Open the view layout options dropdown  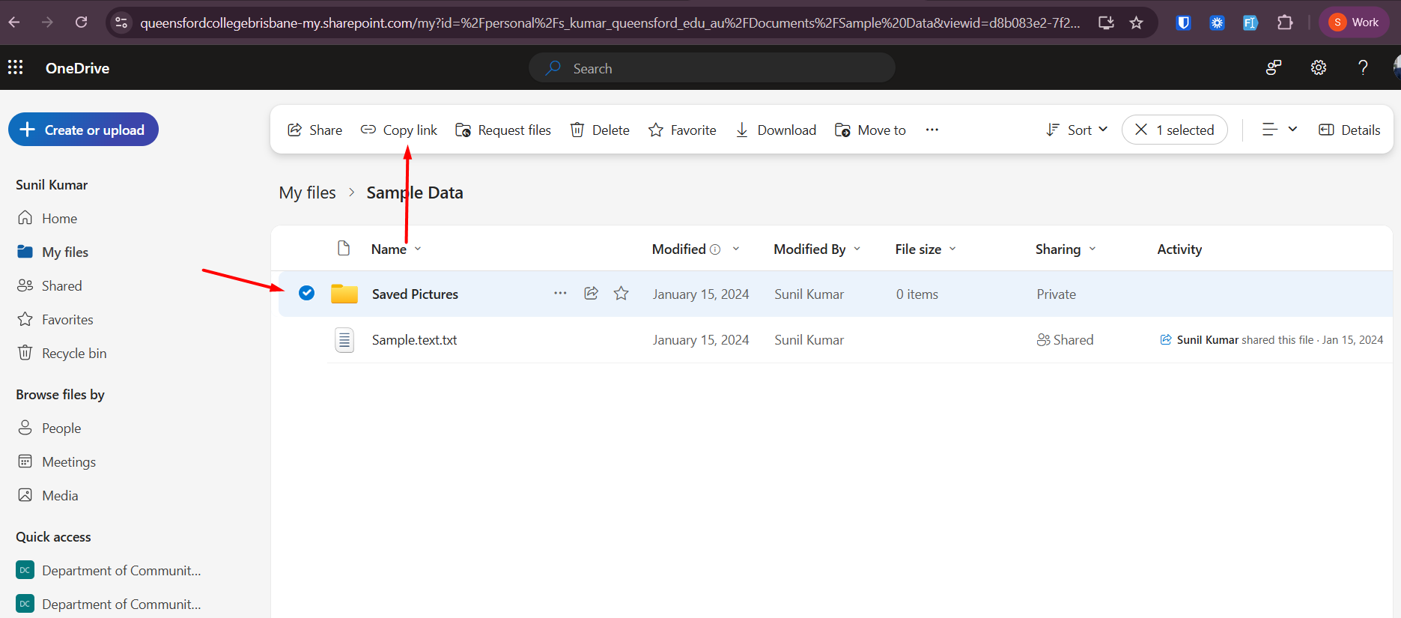[1279, 130]
